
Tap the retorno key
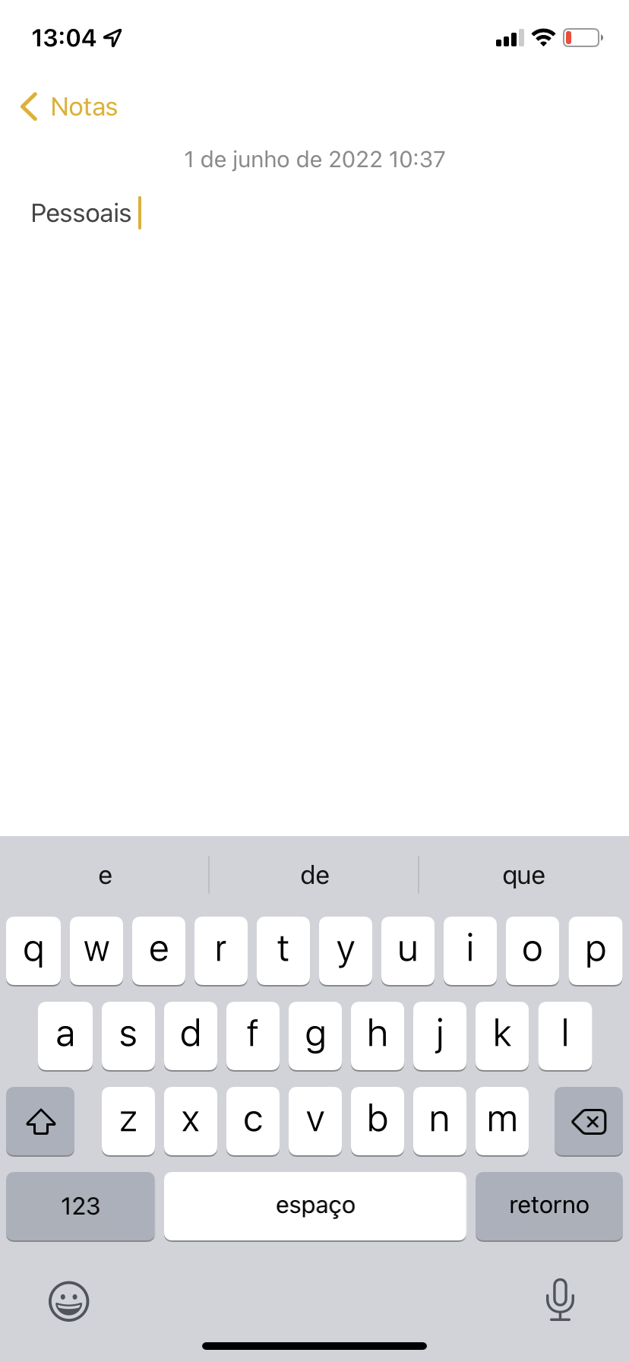click(549, 1206)
